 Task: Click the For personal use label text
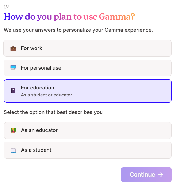41,68
